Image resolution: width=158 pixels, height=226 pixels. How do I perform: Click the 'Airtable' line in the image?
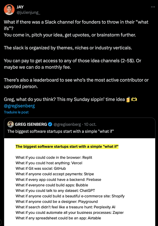(x=58, y=218)
